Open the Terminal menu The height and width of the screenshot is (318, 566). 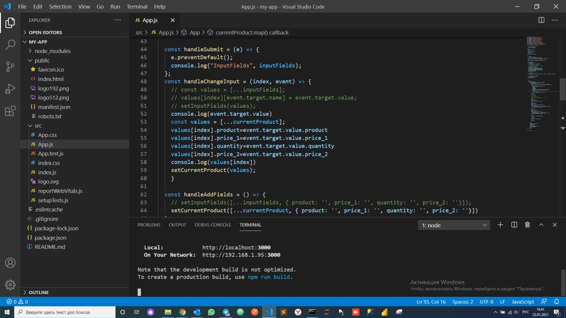tap(137, 7)
